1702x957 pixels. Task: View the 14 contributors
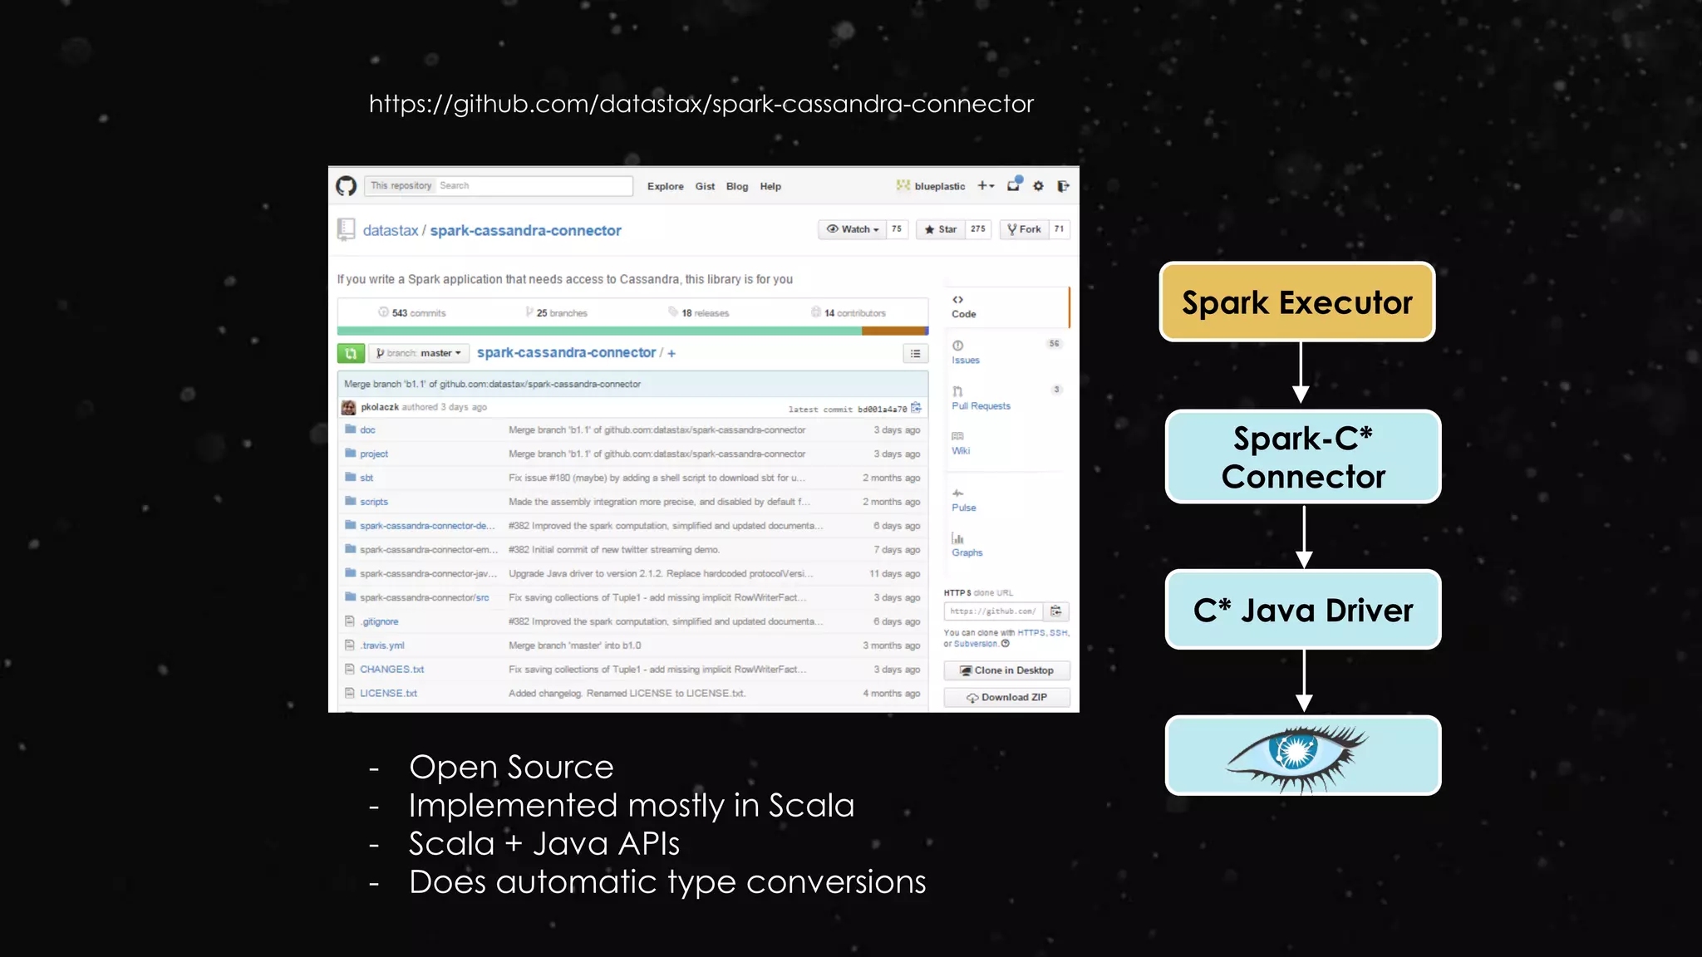(849, 313)
